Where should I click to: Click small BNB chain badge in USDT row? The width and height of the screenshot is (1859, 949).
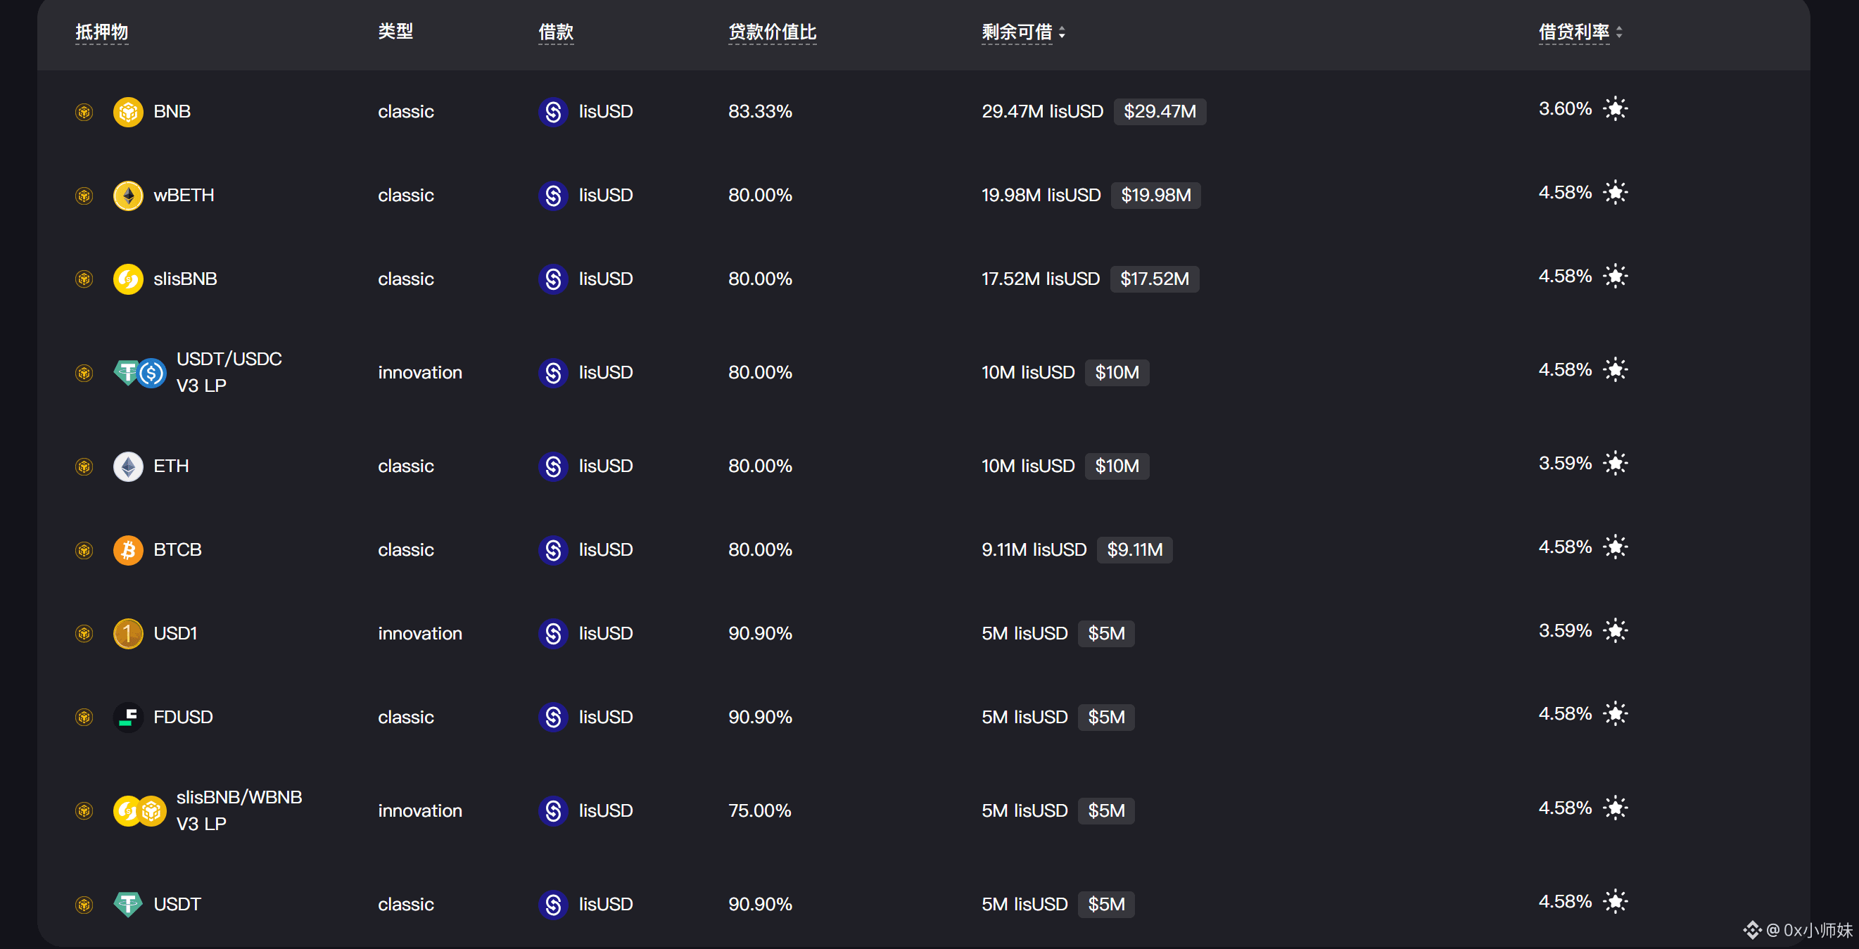coord(84,904)
